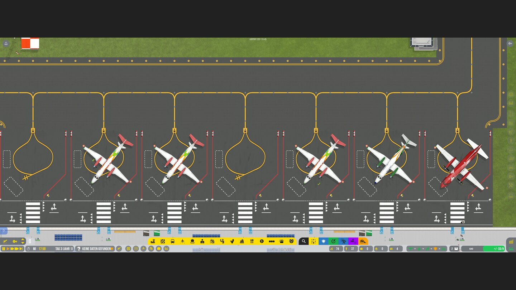Expand the panel using the up arrow

[x=23, y=240]
